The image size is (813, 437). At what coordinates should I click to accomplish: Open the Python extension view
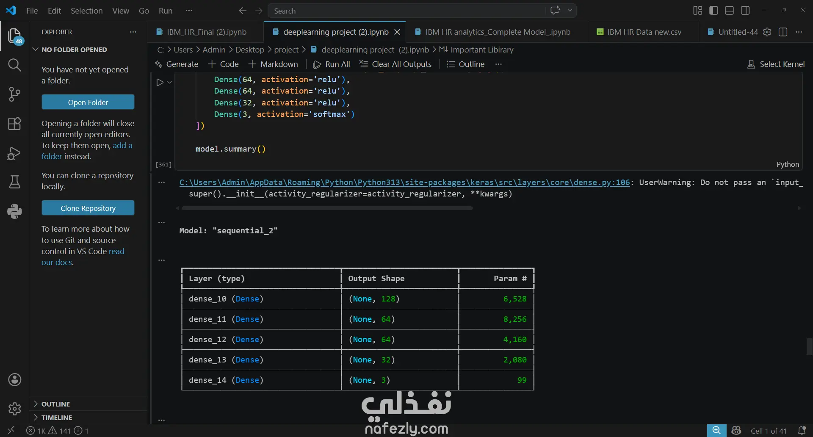(x=15, y=211)
